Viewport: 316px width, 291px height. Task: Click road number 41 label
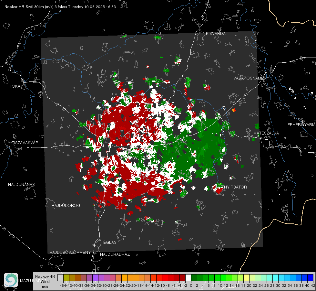point(245,94)
